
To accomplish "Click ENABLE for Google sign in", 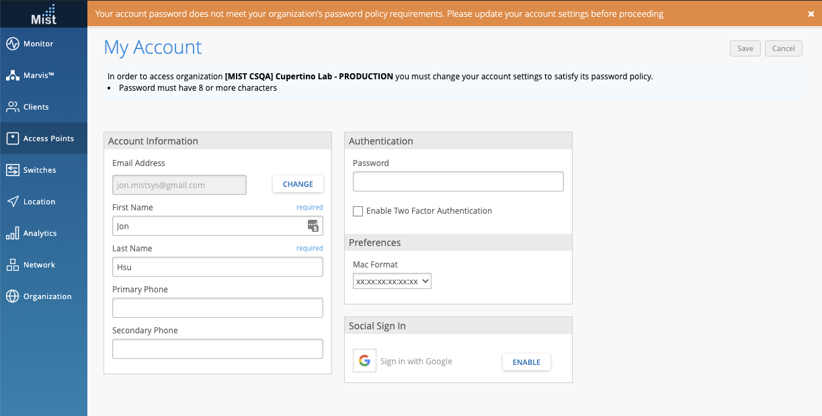I will [526, 362].
